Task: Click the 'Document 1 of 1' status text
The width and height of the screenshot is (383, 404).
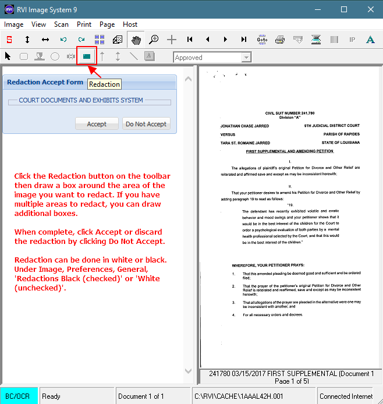Action: pyautogui.click(x=141, y=396)
